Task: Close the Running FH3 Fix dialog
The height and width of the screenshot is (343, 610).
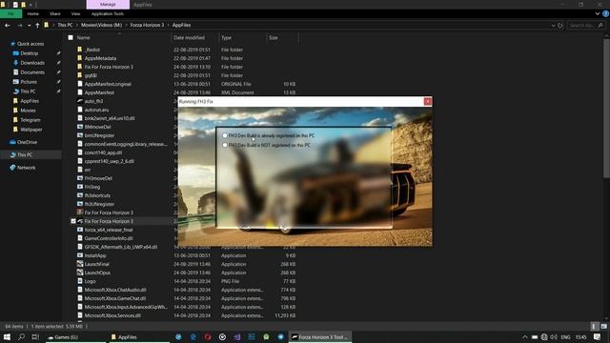Action: [427, 101]
